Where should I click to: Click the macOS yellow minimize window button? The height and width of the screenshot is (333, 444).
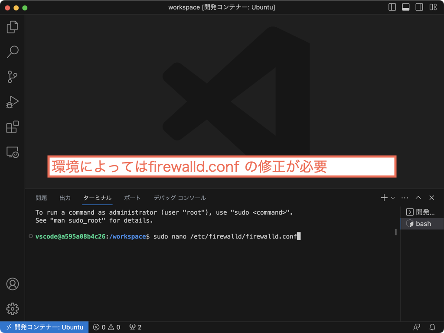(16, 8)
